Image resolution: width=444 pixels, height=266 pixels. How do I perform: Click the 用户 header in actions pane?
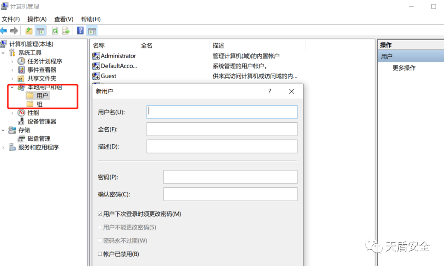[411, 56]
